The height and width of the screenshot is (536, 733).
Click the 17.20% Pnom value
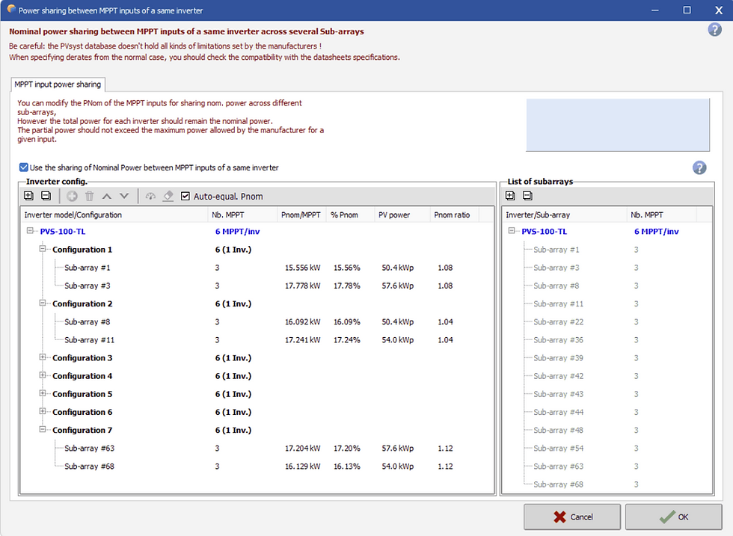pos(347,448)
